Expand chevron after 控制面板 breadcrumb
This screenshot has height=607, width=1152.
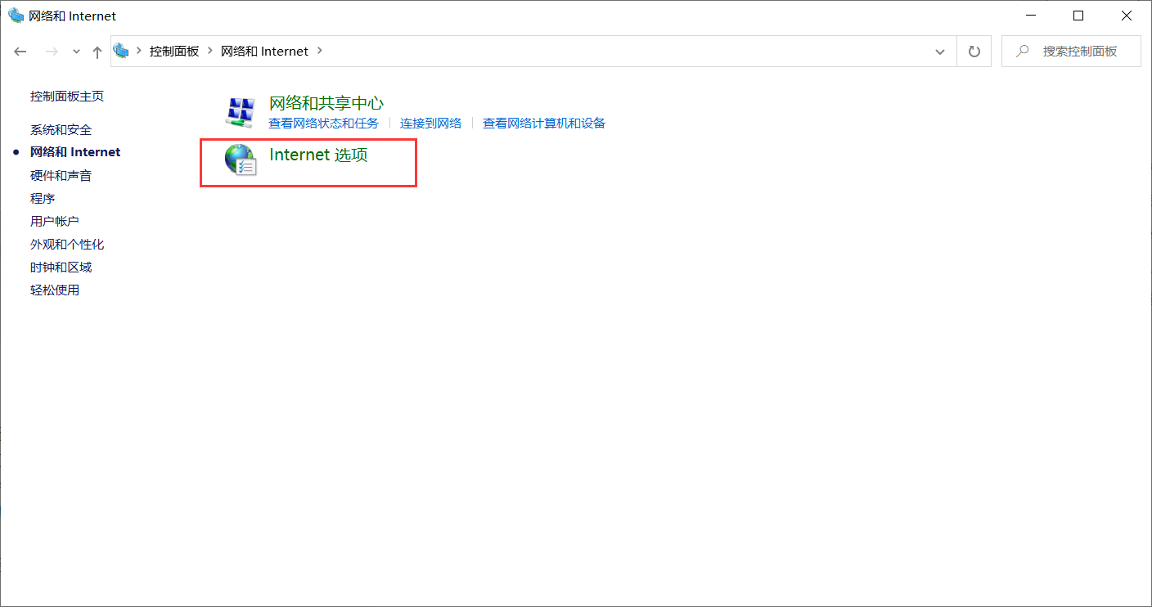(209, 51)
